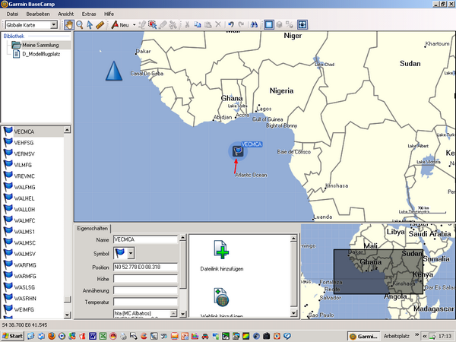
Task: Open the Globale Karte map dropdown
Action: point(54,25)
